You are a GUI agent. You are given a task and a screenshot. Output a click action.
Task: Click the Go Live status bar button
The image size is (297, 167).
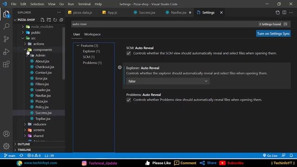(270, 155)
